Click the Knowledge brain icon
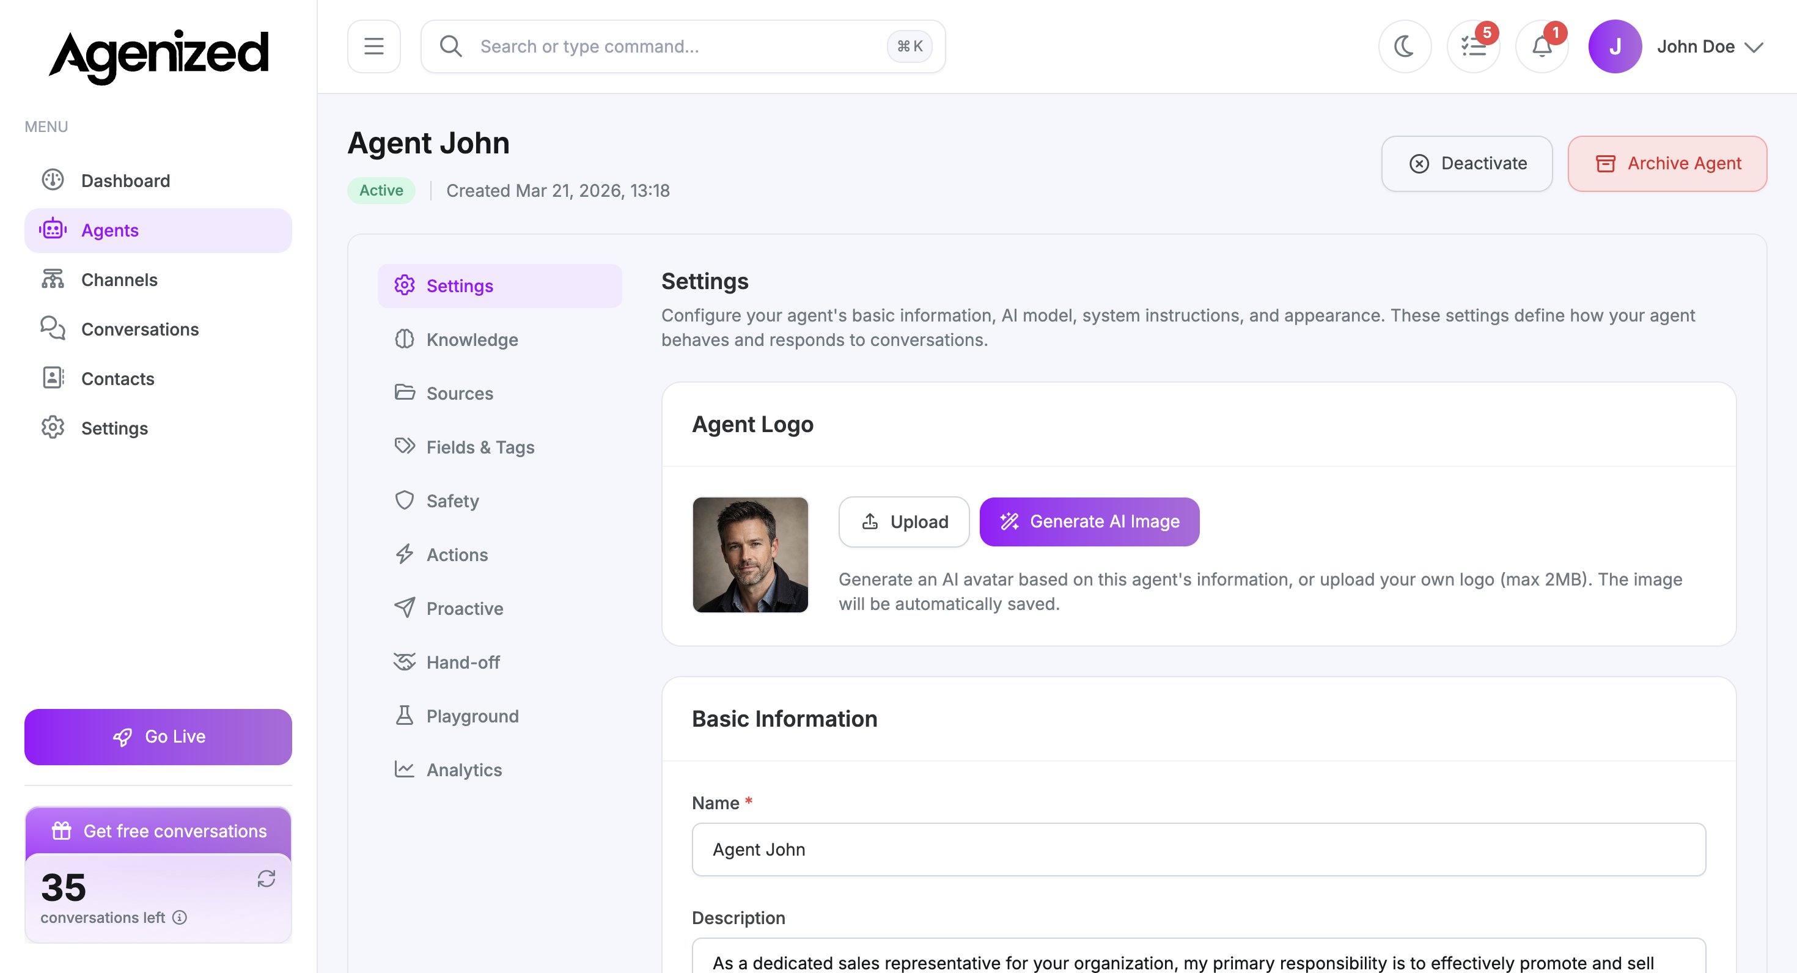The width and height of the screenshot is (1797, 973). coord(405,339)
